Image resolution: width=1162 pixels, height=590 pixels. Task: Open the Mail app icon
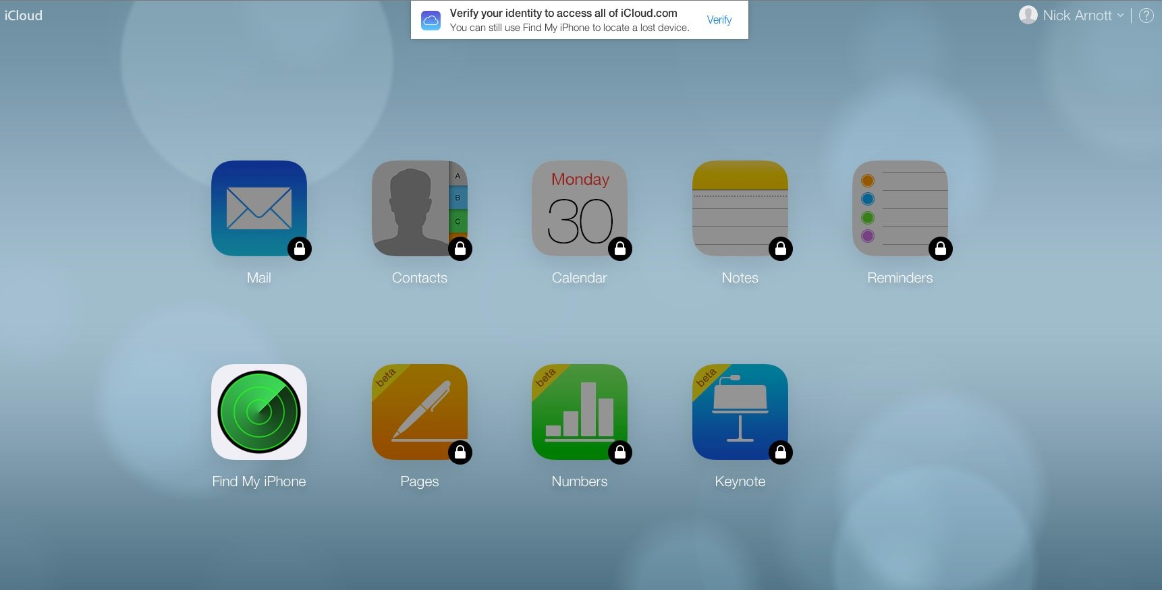tap(259, 208)
